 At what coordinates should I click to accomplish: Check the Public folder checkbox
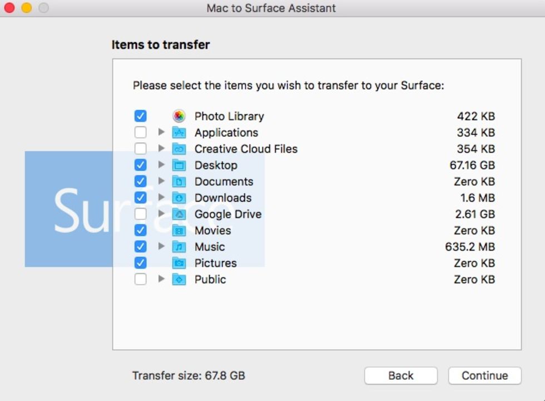(141, 280)
